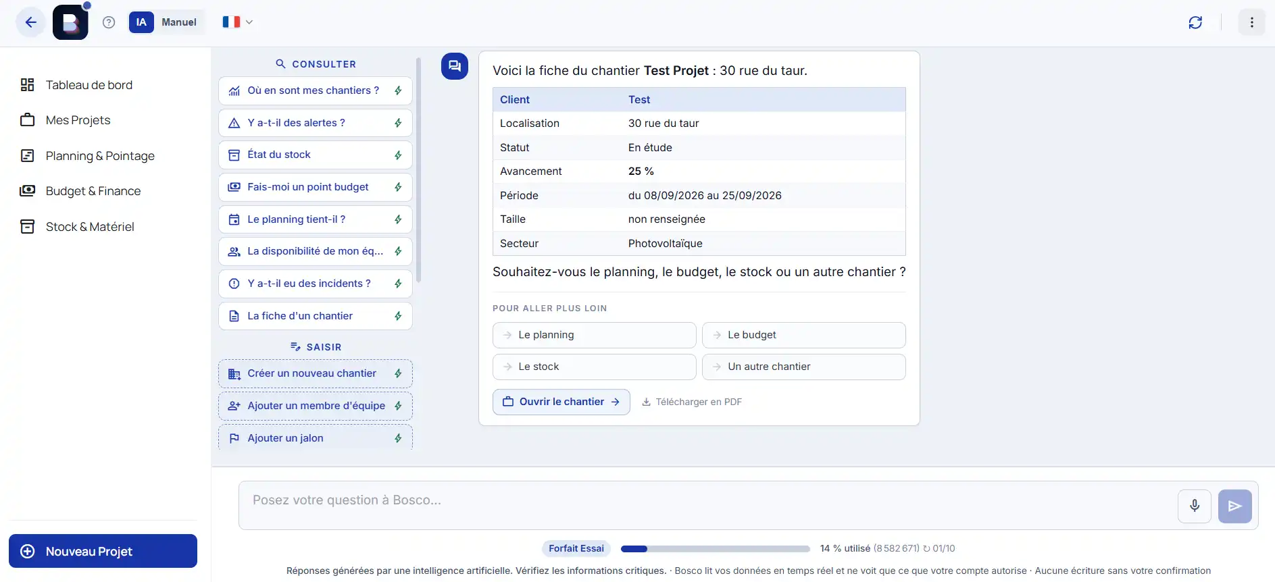Screen dimensions: 1275x582
Task: Click 'Télécharger en PDF' link
Action: 692,402
